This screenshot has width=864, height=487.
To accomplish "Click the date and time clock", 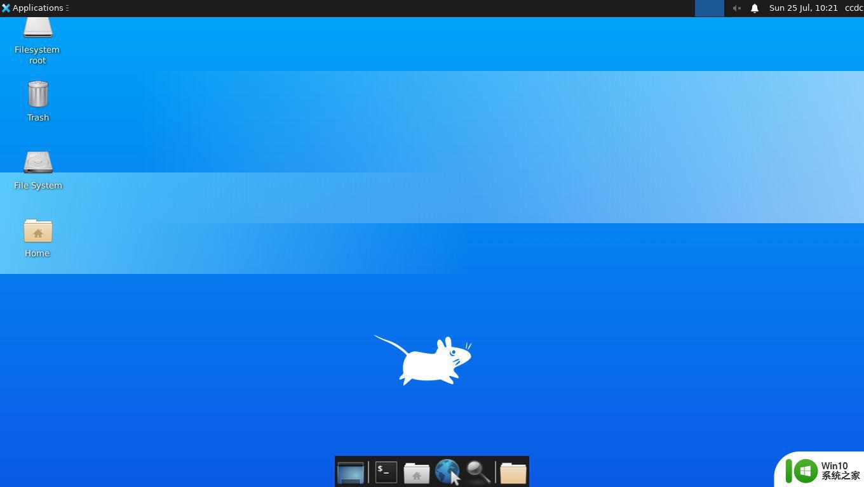I will coord(803,8).
